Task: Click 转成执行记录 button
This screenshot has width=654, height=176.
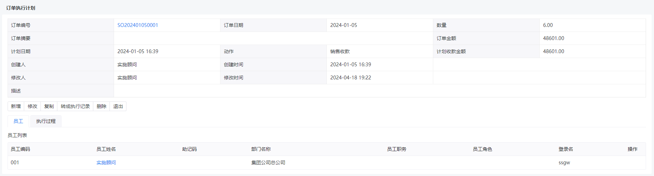Action: [x=75, y=106]
